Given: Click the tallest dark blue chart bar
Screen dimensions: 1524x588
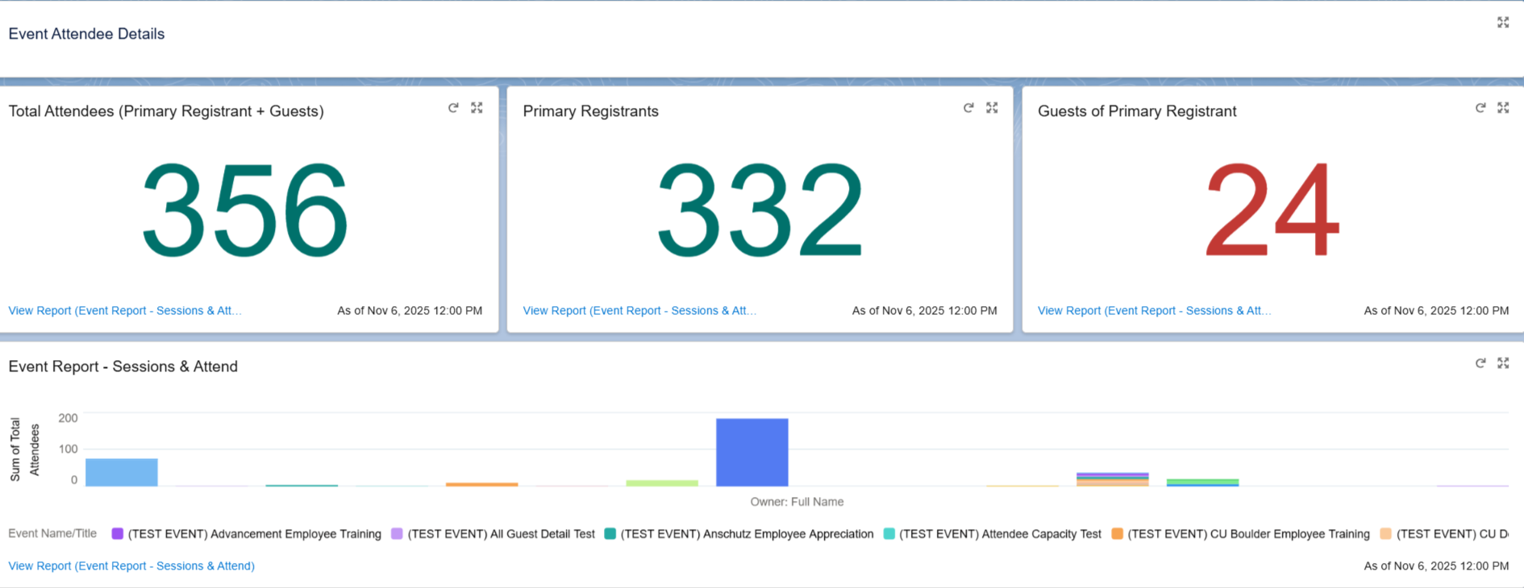Looking at the screenshot, I should 752,452.
